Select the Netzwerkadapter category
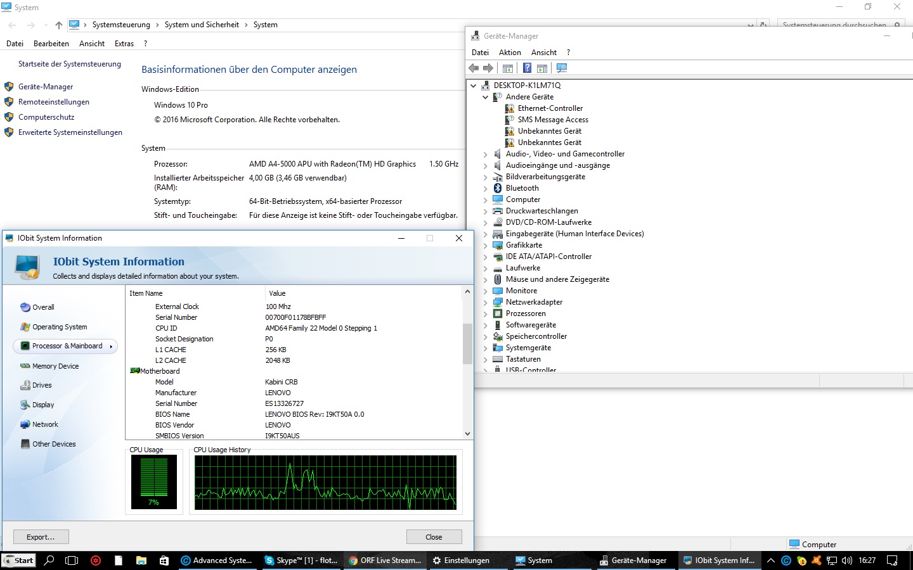Viewport: 913px width, 570px height. (x=534, y=302)
